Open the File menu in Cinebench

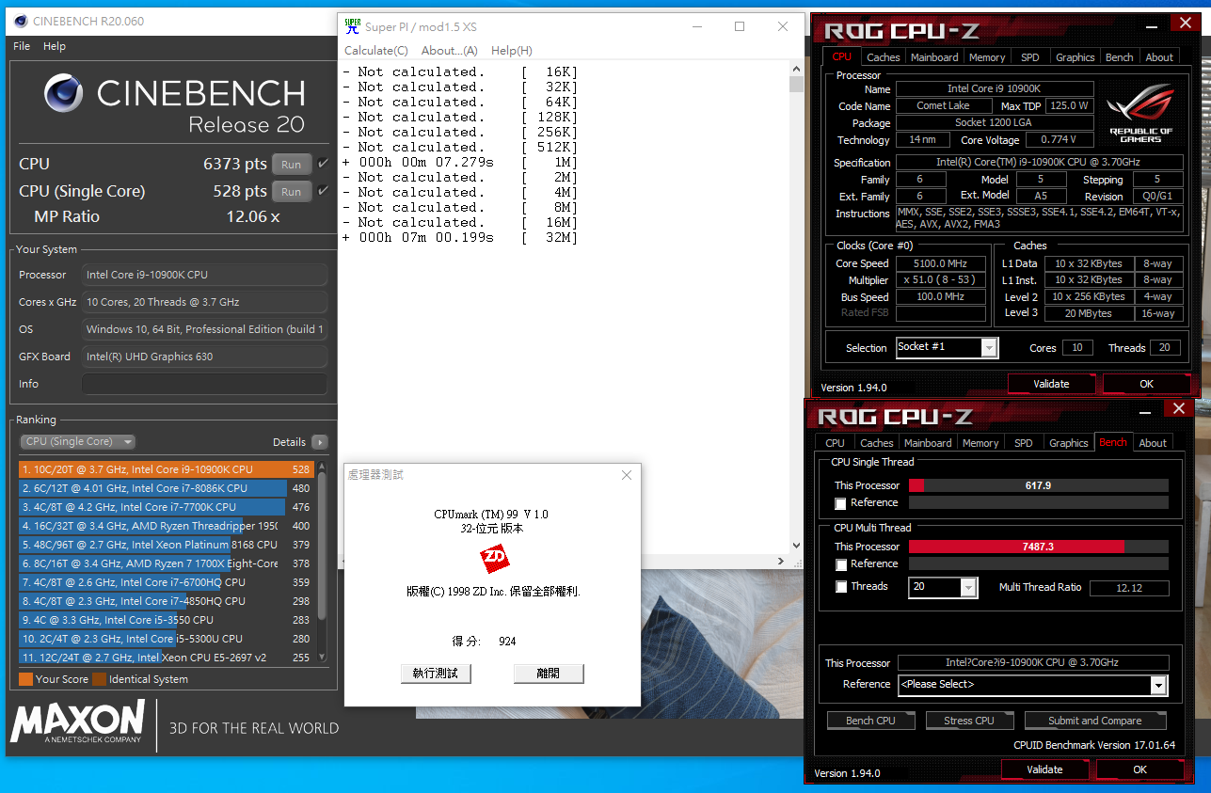coord(22,46)
